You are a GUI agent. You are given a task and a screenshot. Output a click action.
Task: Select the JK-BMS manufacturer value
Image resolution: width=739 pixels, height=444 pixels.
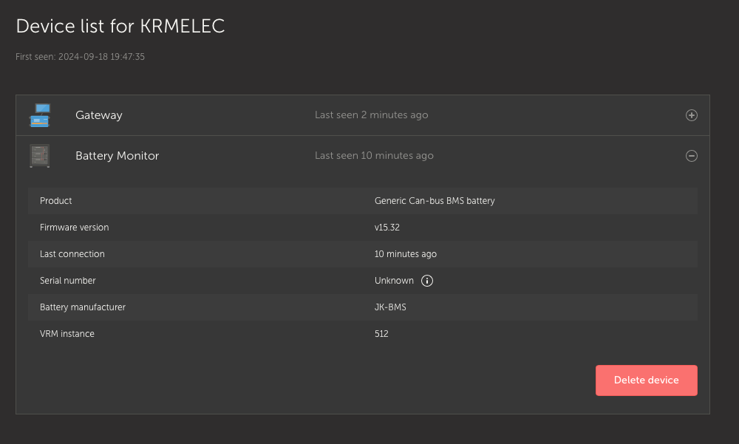click(x=390, y=307)
